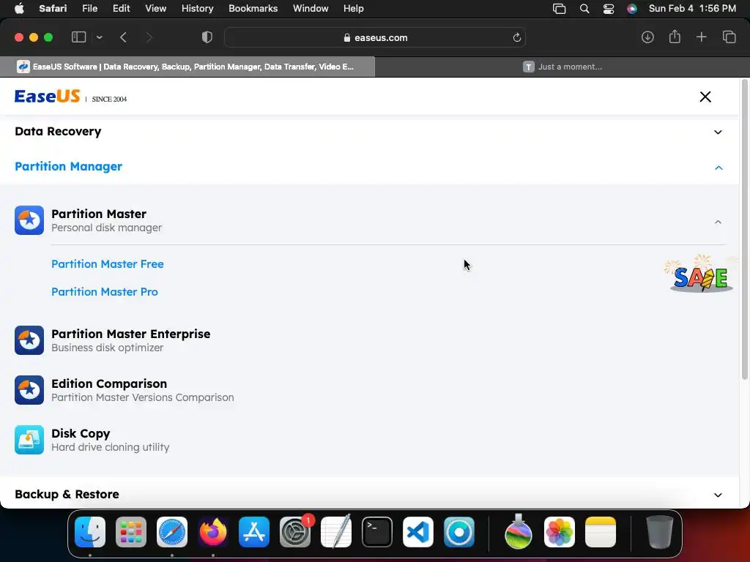
Task: Open App Store from the Dock
Action: (x=254, y=532)
